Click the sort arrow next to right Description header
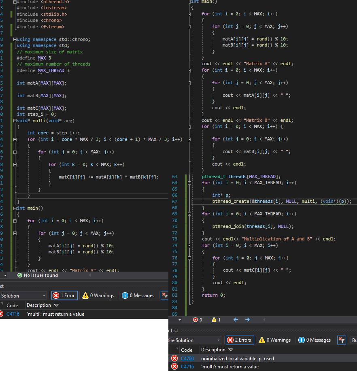This screenshot has width=357, height=372. [231, 350]
